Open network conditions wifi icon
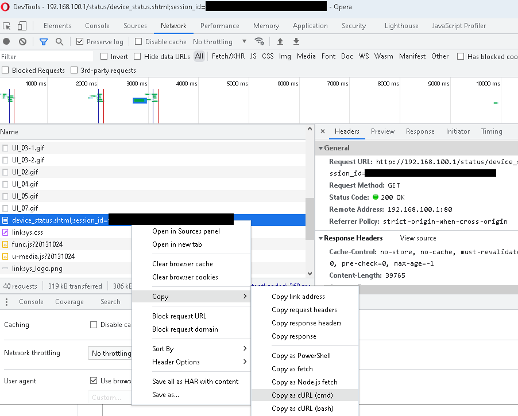The width and height of the screenshot is (518, 416). [260, 41]
